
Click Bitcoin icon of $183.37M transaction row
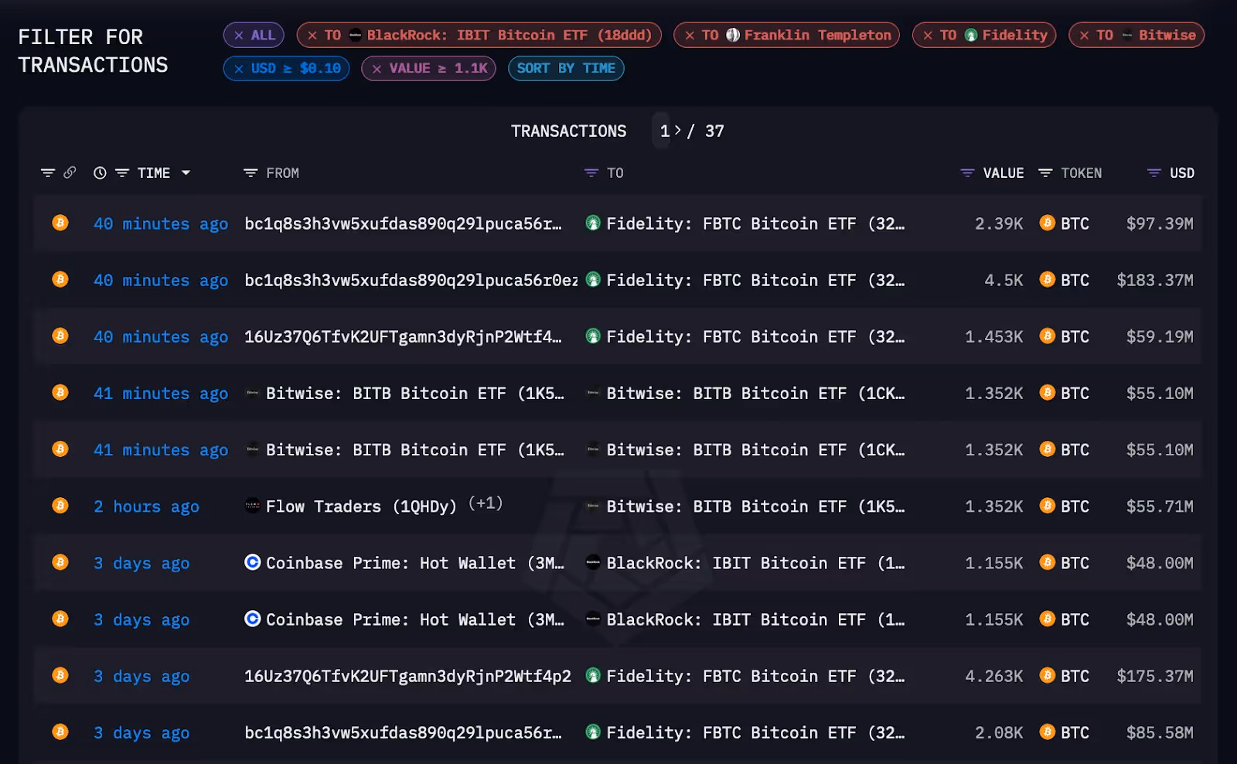[x=60, y=279]
